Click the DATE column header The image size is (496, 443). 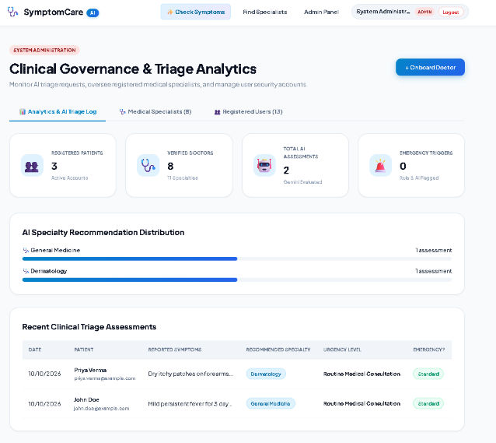[x=35, y=350]
